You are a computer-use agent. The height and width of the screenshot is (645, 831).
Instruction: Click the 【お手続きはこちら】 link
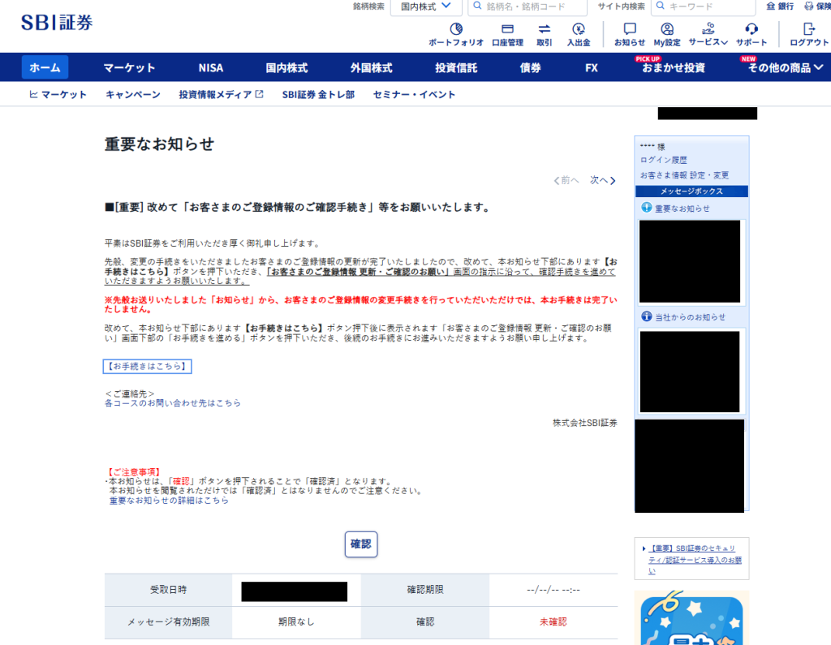click(148, 367)
